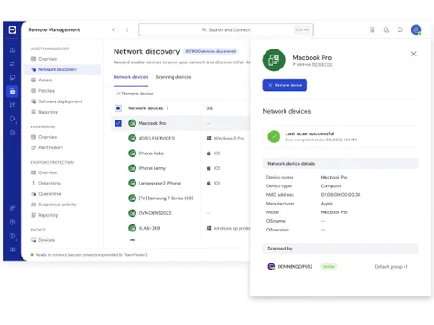Click Remove device in list toolbar

pos(135,94)
